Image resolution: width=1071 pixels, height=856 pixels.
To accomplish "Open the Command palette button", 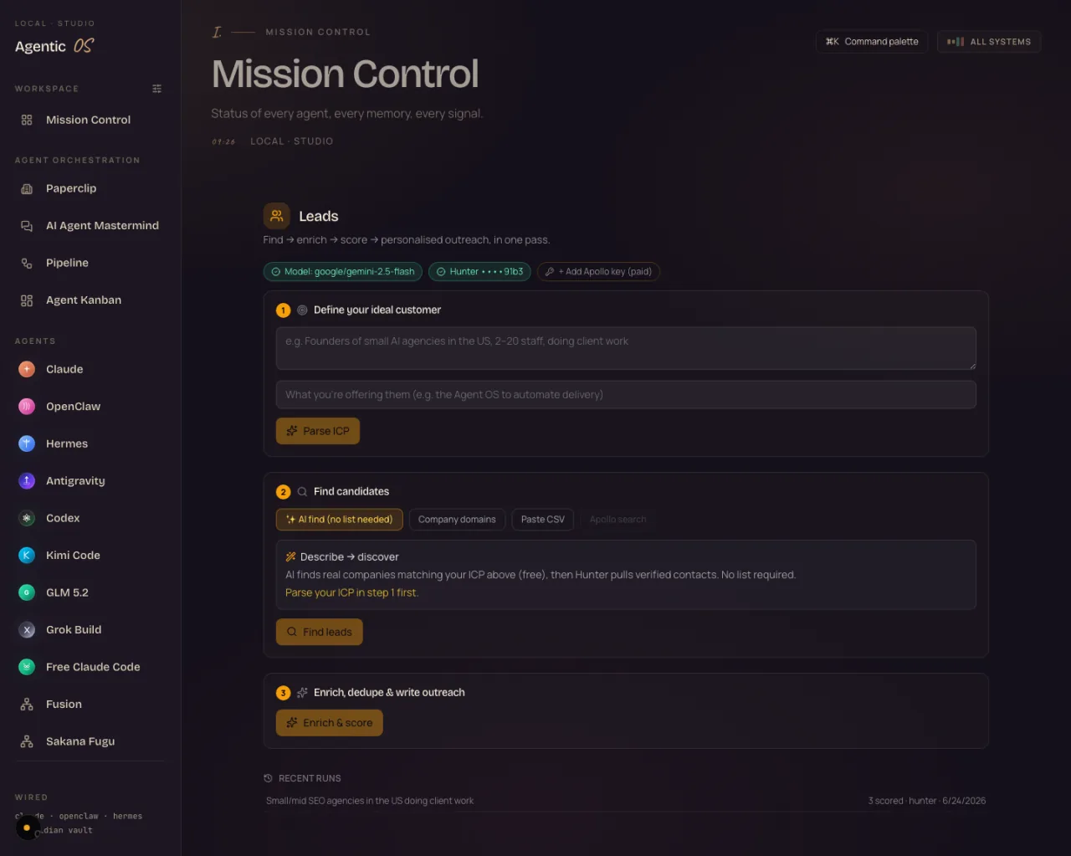I will (x=872, y=42).
